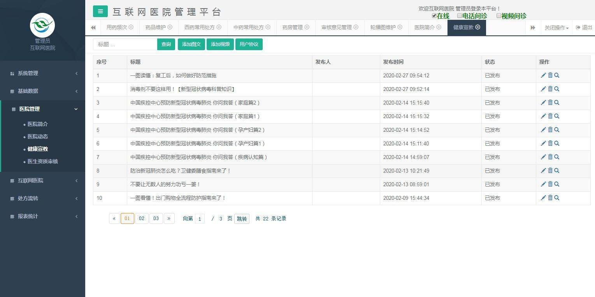View row 3 details with magnifier icon
This screenshot has width=595, height=297.
point(557,103)
